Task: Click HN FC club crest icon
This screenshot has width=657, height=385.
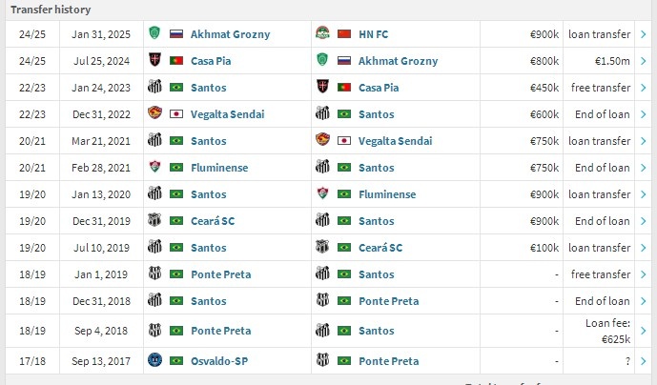Action: pyautogui.click(x=324, y=34)
